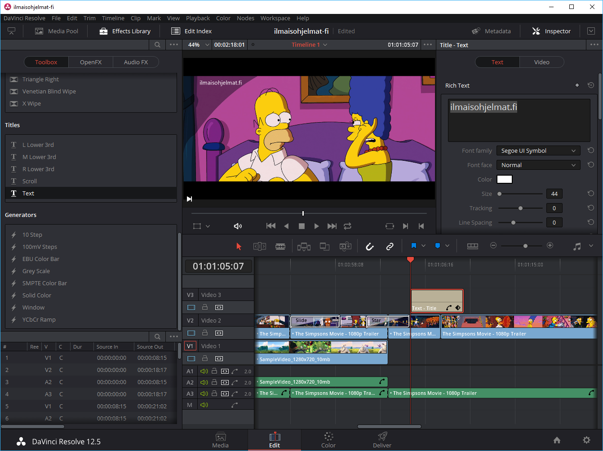Zoom out timeline with minus icon

click(493, 246)
